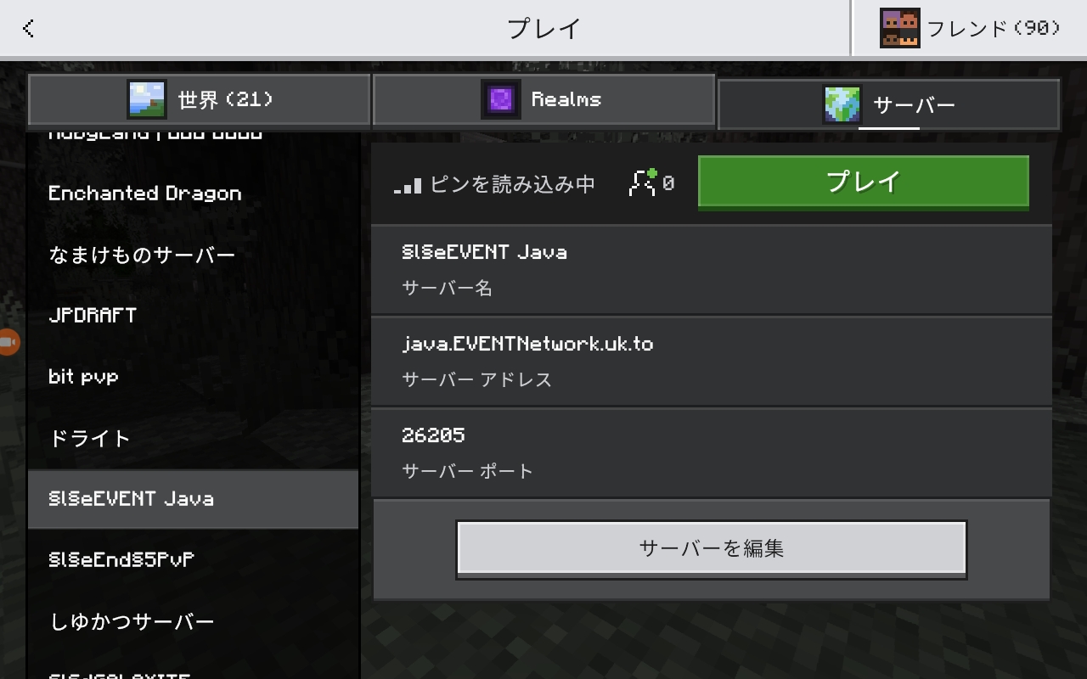Switch to the サーバー tab
1087x679 pixels.
point(889,104)
